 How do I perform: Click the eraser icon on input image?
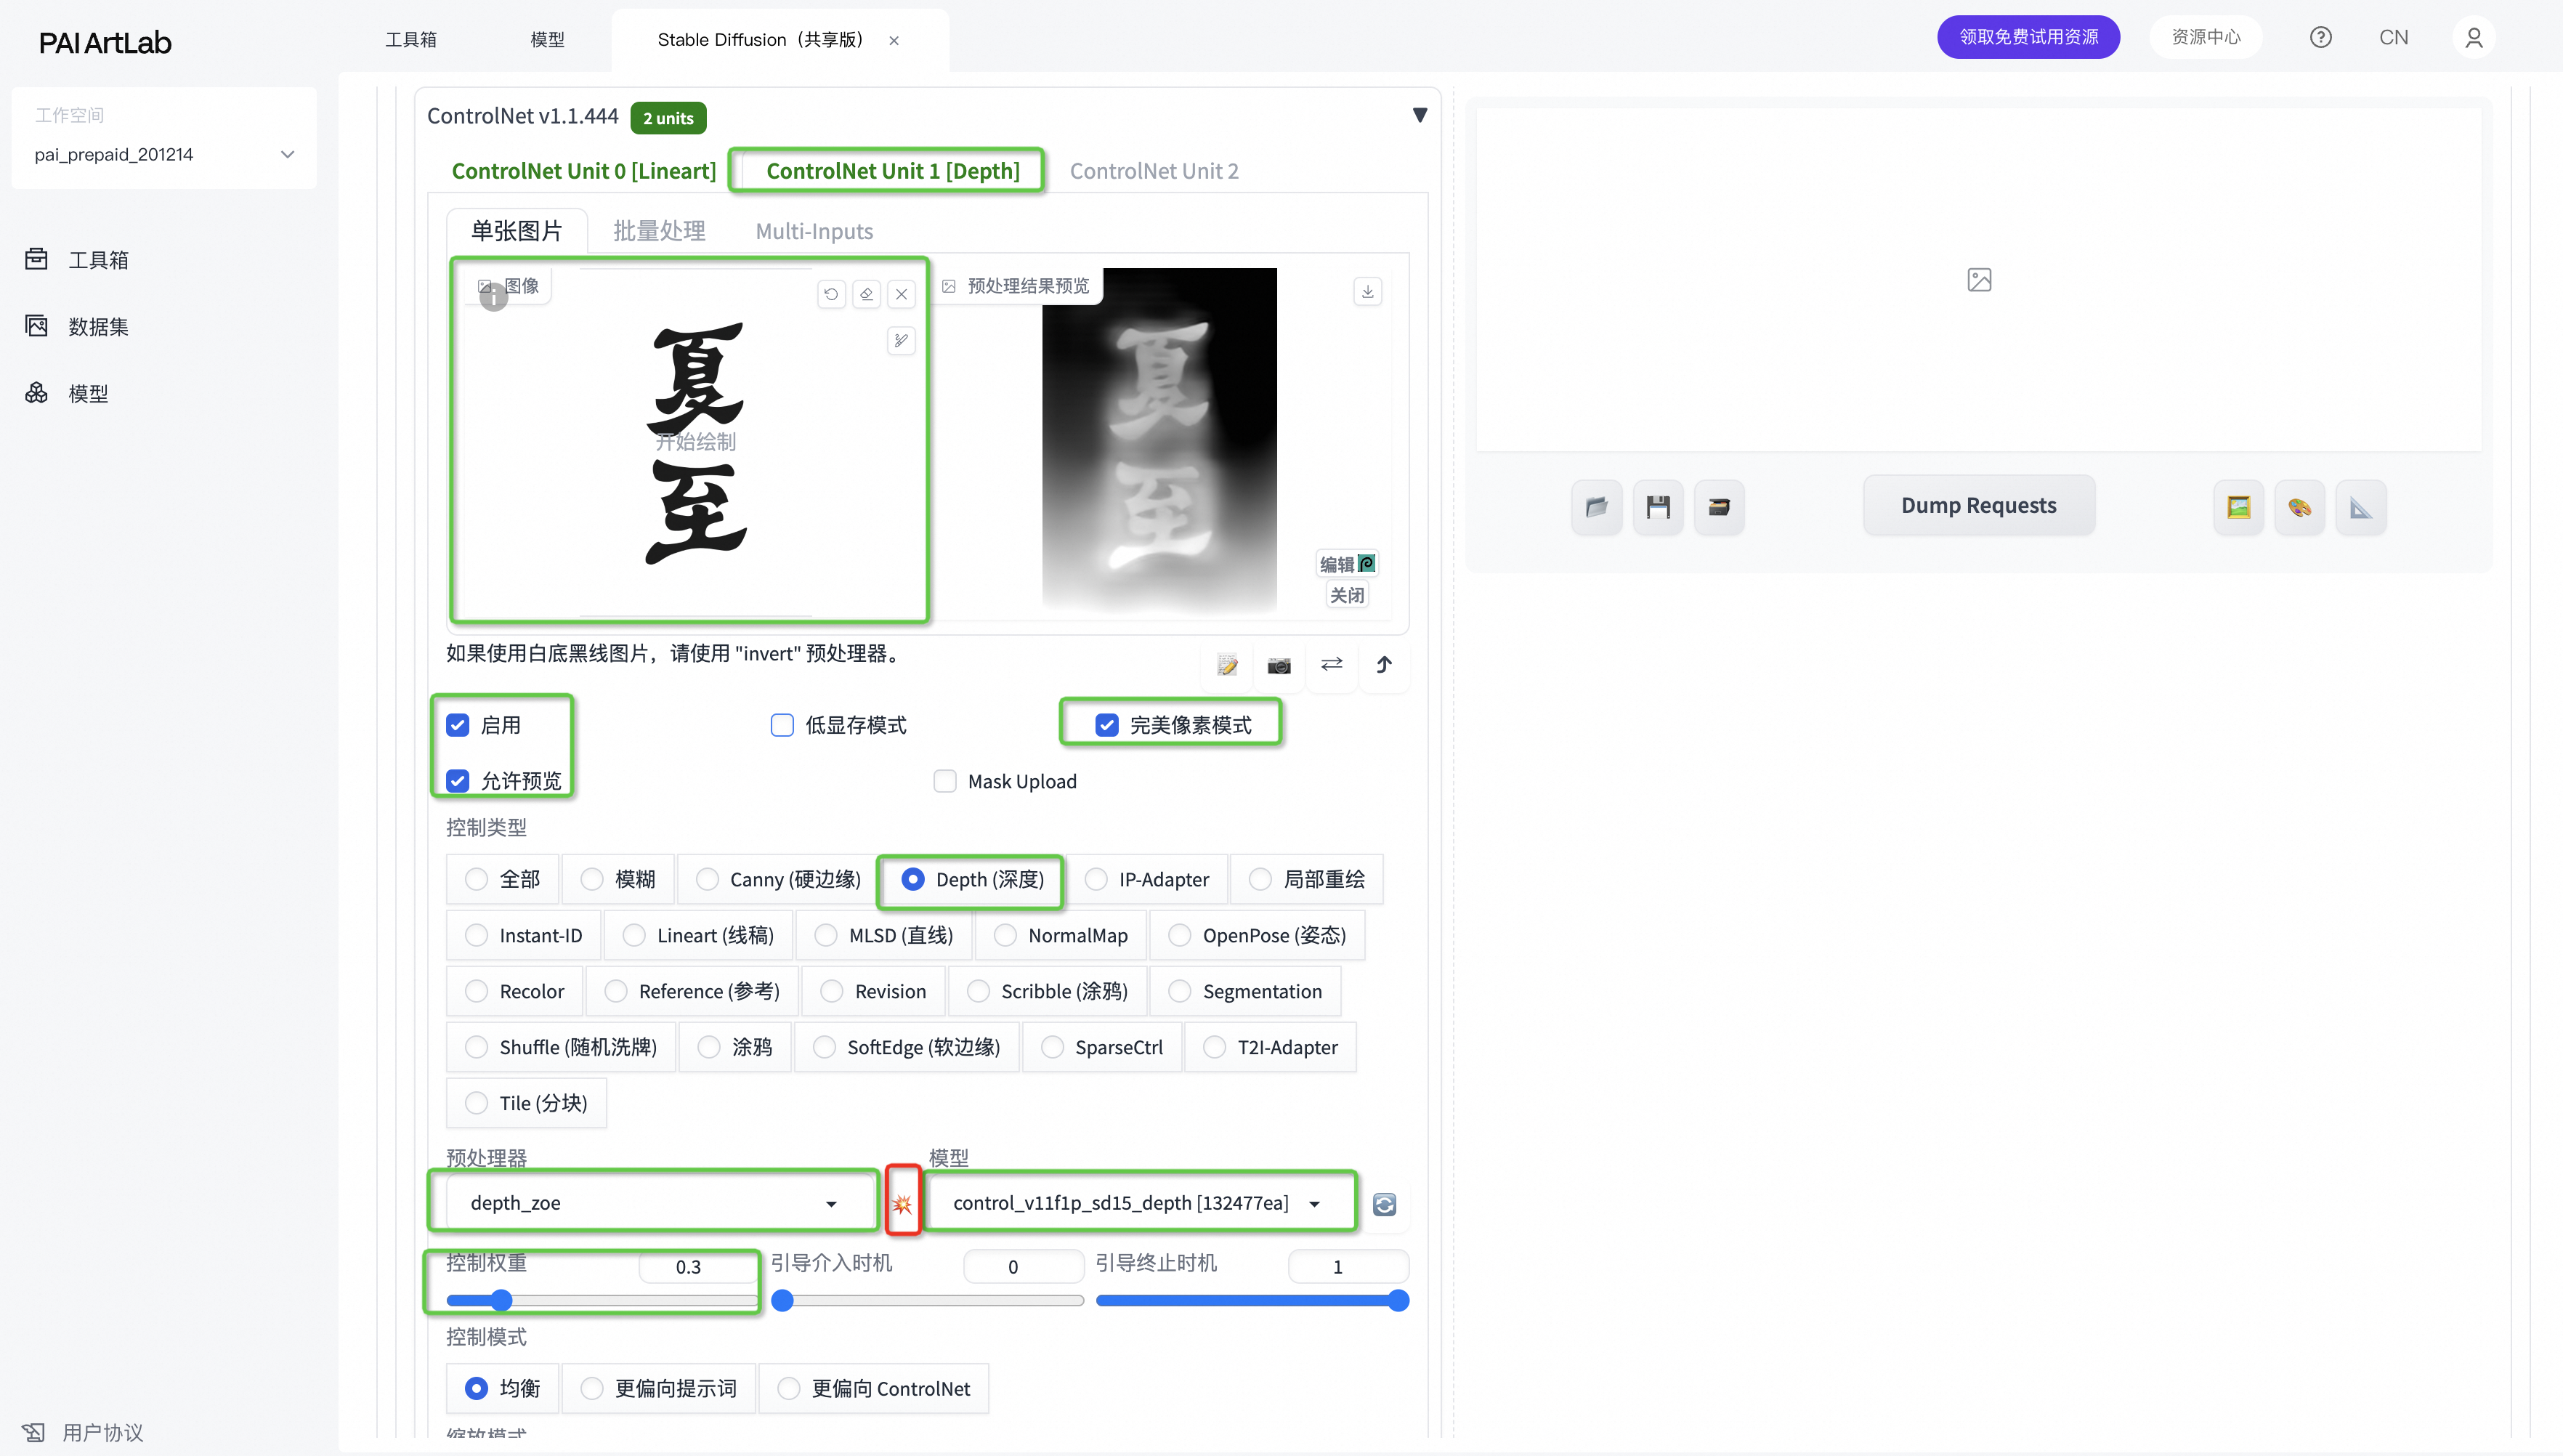(x=867, y=294)
